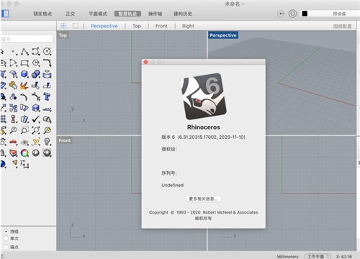Click the Rhinoceros 6 logo image
The image size is (360, 259).
pyautogui.click(x=204, y=96)
